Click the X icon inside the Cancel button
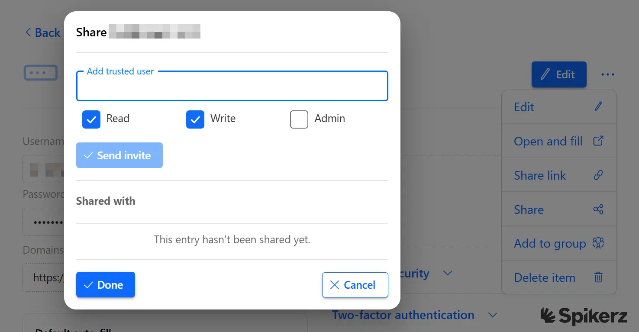The image size is (639, 332). pos(334,285)
